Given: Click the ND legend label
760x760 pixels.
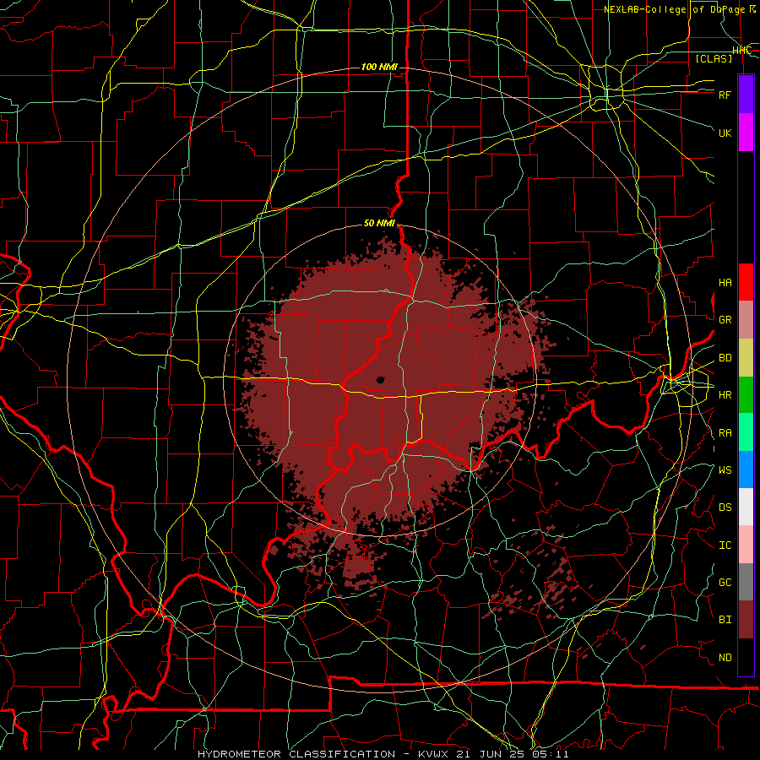Looking at the screenshot, I should (725, 658).
